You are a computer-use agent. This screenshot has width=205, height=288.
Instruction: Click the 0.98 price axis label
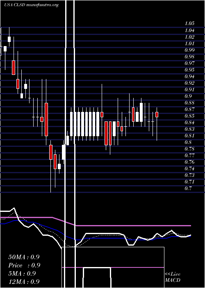click(189, 57)
